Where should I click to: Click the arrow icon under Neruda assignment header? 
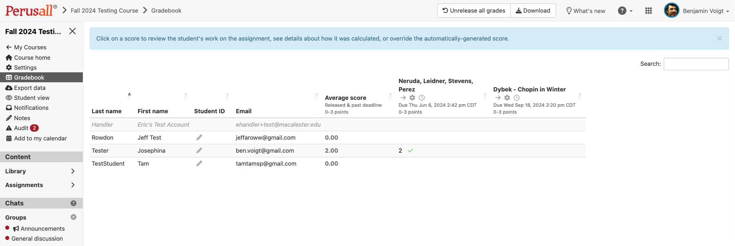403,98
